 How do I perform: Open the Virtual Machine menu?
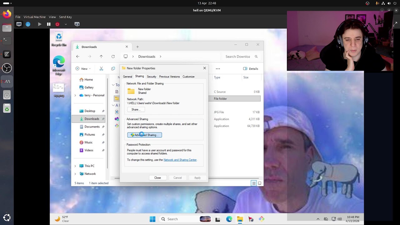point(35,17)
